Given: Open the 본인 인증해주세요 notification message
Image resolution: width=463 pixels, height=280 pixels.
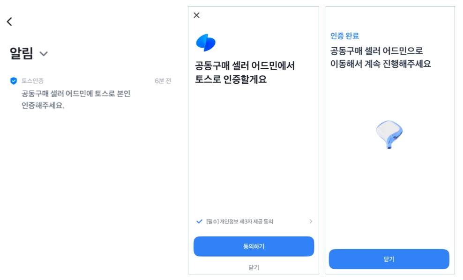Looking at the screenshot, I should (x=75, y=100).
